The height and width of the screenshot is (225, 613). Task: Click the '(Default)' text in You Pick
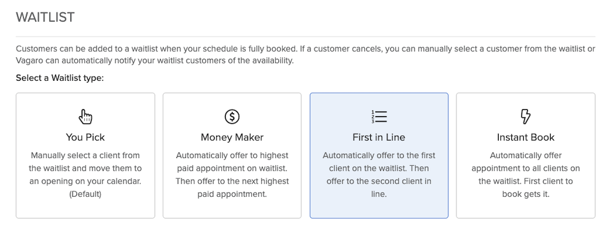pyautogui.click(x=86, y=194)
